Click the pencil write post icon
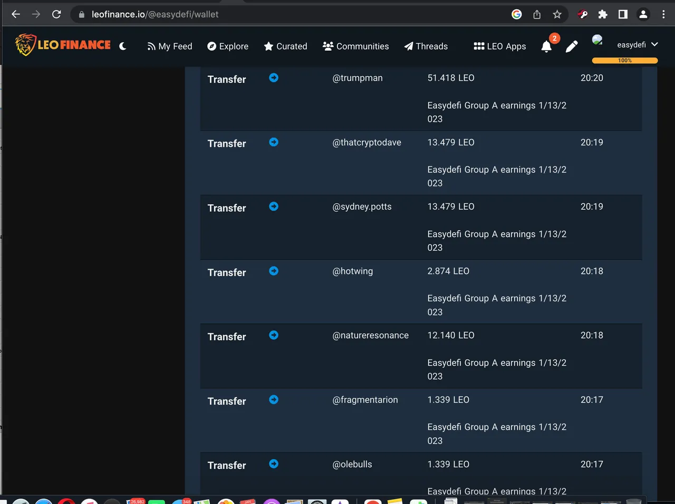Viewport: 675px width, 504px height. click(x=572, y=47)
